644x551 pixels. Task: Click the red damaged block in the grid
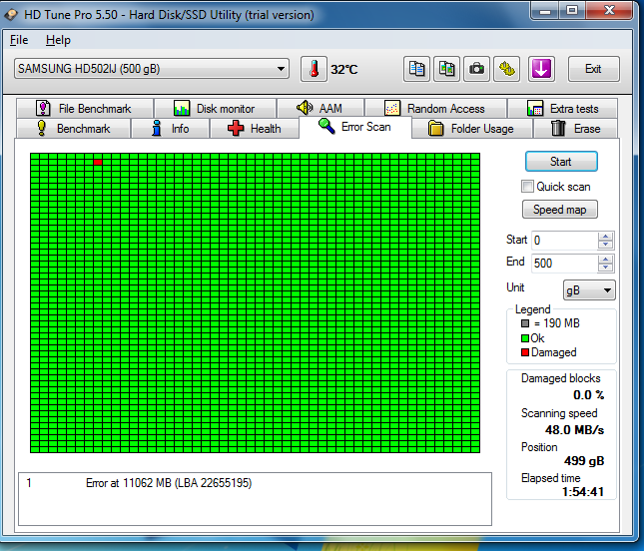pyautogui.click(x=98, y=162)
